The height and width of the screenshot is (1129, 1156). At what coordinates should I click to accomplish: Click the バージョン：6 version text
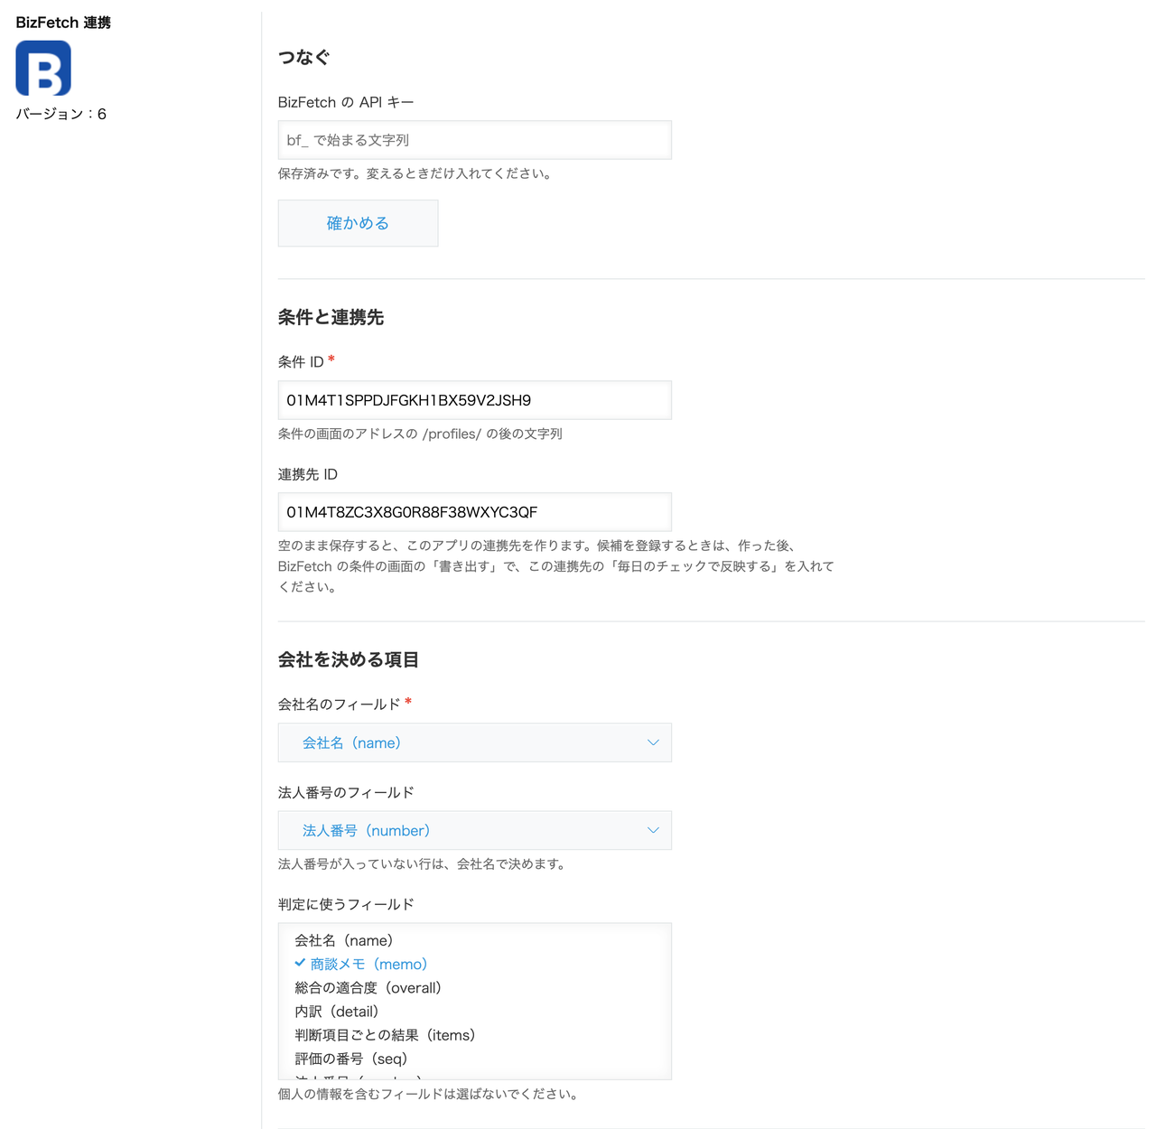click(61, 114)
